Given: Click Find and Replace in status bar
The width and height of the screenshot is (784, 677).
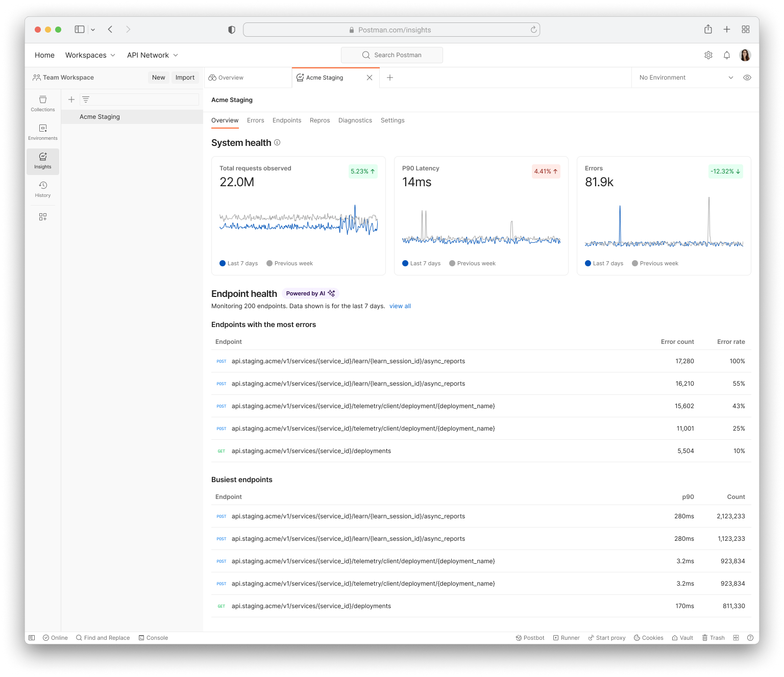Looking at the screenshot, I should click(103, 638).
